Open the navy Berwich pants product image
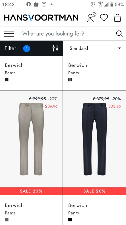 pyautogui.click(x=94, y=139)
